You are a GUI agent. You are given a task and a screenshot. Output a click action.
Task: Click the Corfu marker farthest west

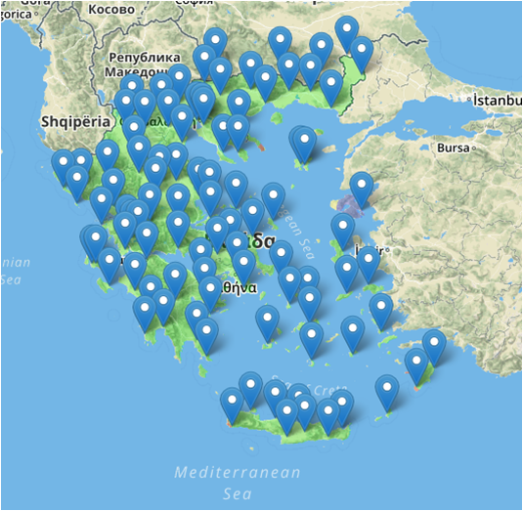tap(63, 168)
